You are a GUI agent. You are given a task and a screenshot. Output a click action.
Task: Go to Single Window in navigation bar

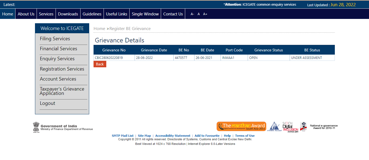pos(145,14)
